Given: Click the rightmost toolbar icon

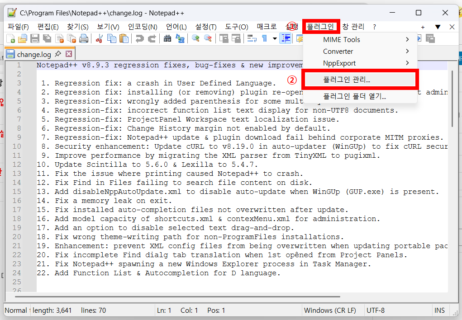Looking at the screenshot, I should 430,38.
